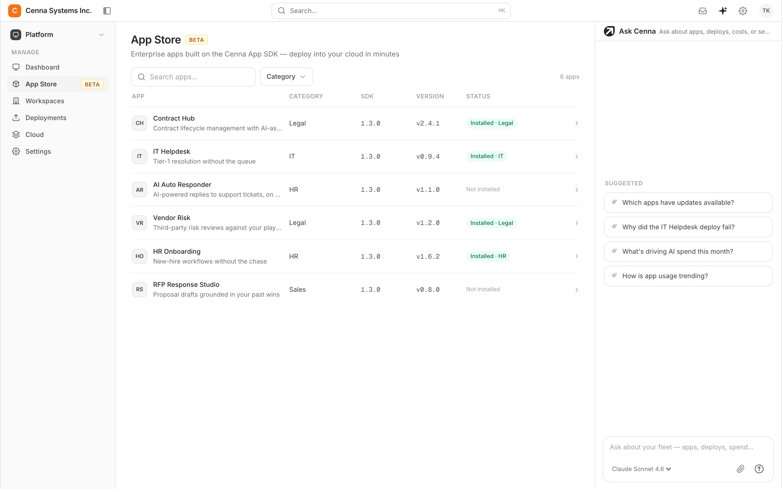Collapse the sidebar panel toggle

(x=107, y=11)
